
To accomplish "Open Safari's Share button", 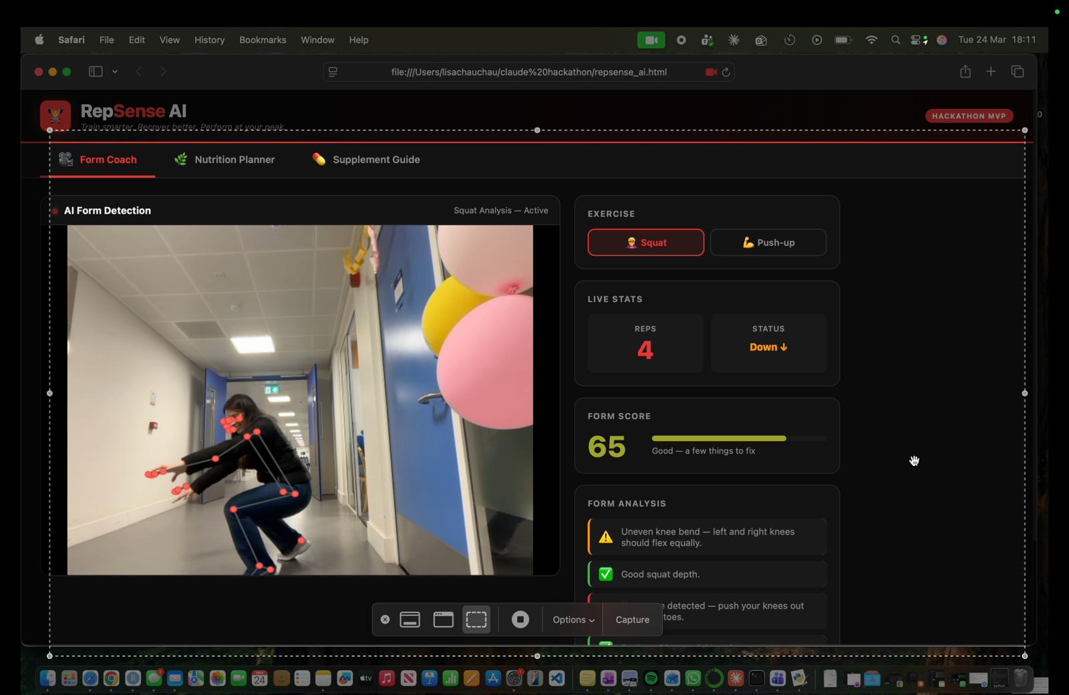I will [965, 72].
